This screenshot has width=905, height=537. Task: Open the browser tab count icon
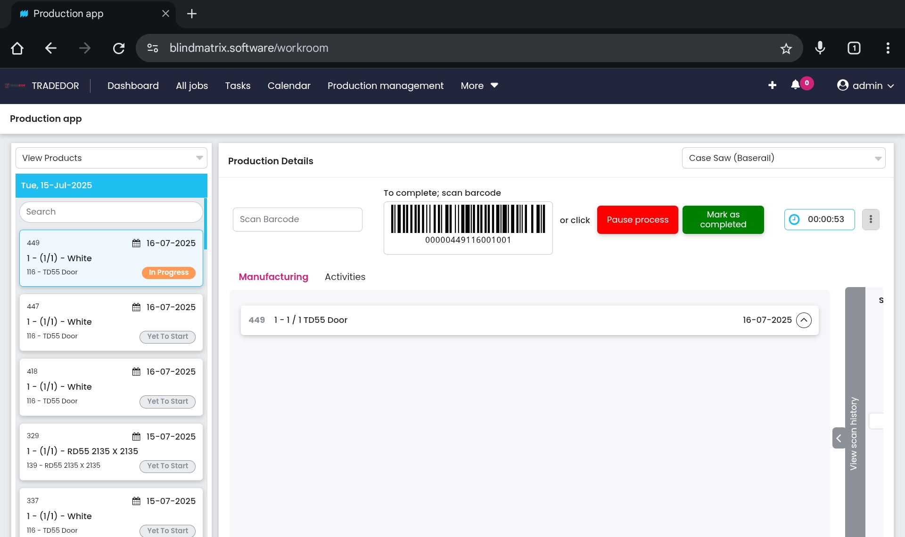point(854,48)
